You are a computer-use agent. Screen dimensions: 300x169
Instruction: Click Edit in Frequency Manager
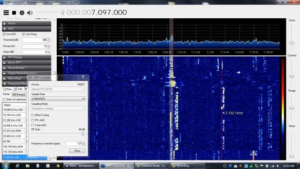point(18,89)
